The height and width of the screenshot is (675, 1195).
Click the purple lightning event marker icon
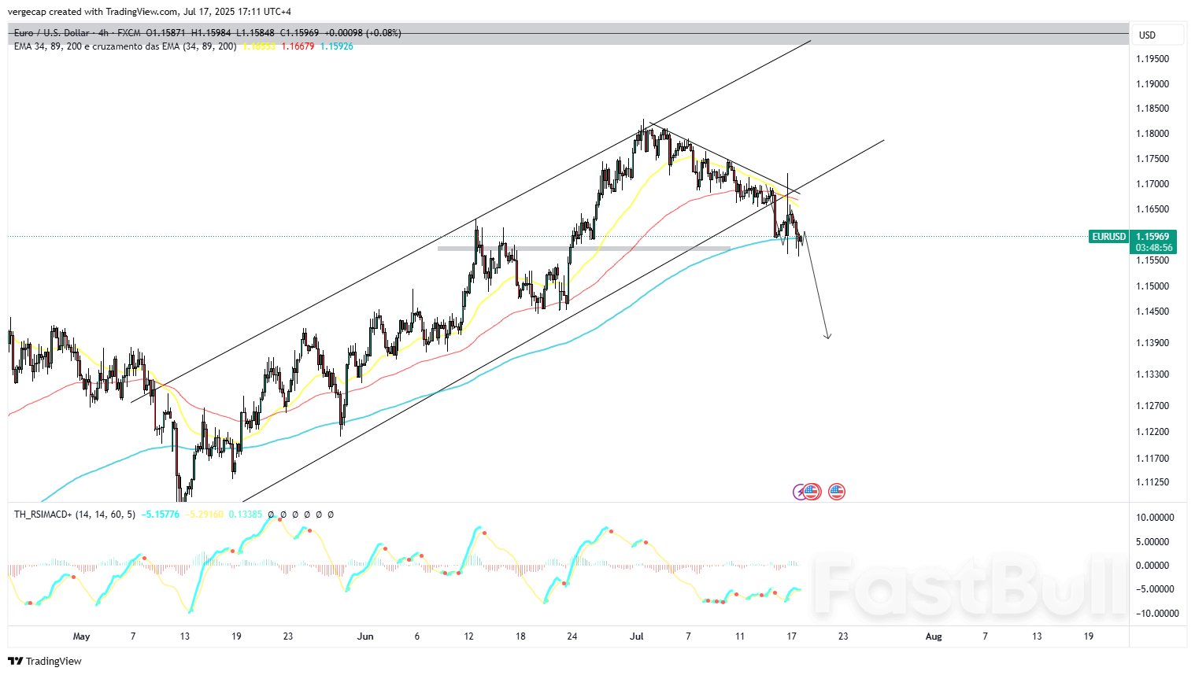[x=800, y=491]
